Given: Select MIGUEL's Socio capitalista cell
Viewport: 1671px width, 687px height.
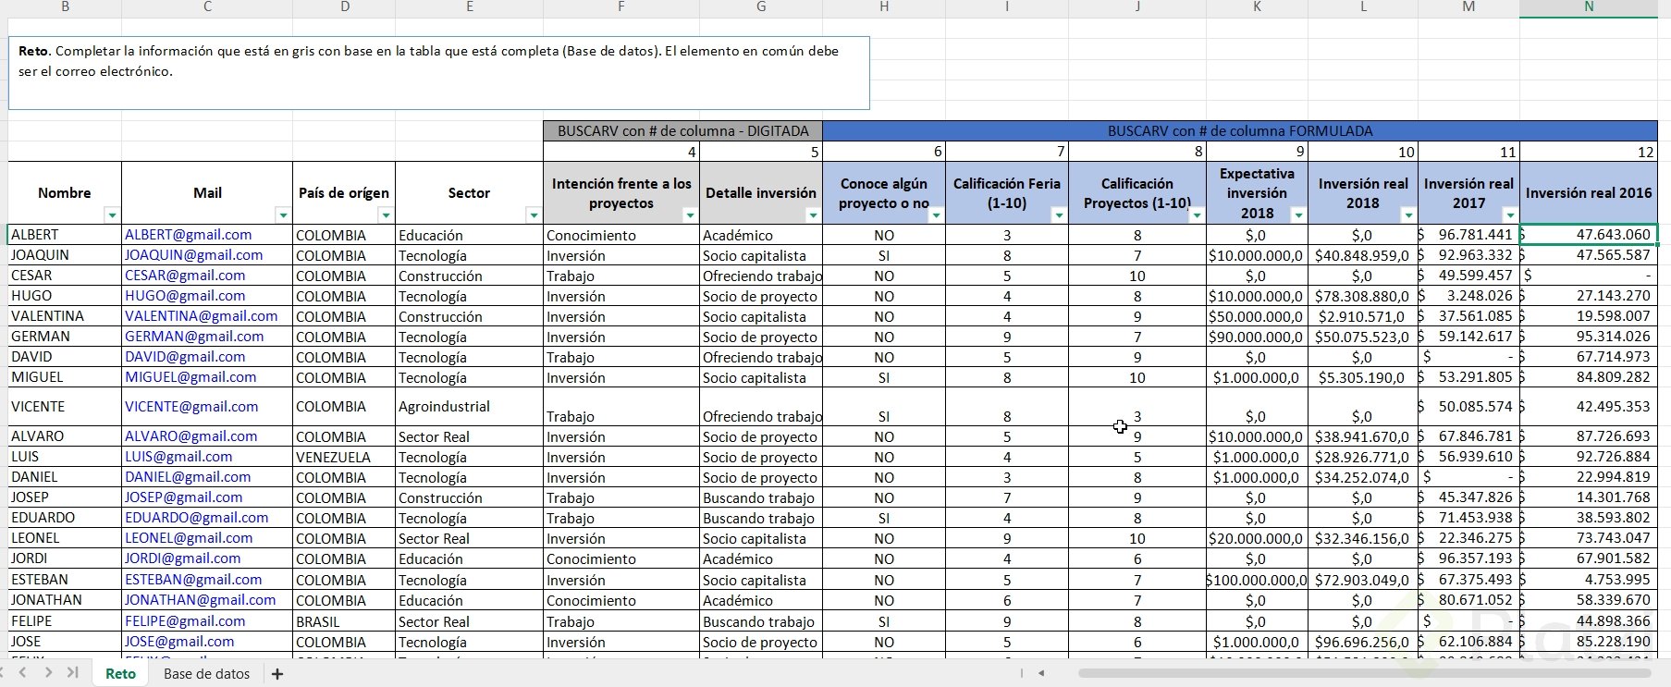Looking at the screenshot, I should (x=761, y=377).
